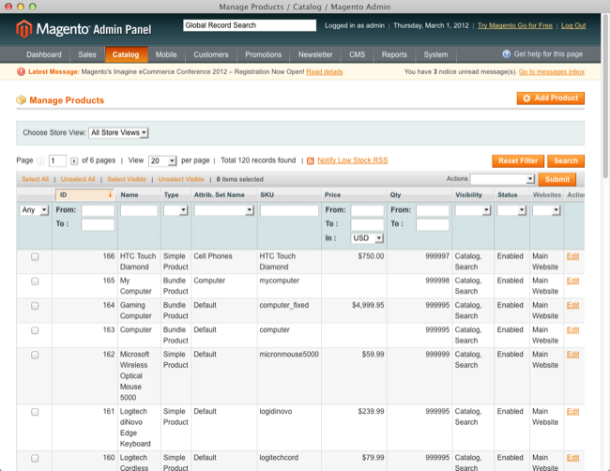This screenshot has width=610, height=471.
Task: Edit the Gaming Computer product
Action: coord(572,305)
